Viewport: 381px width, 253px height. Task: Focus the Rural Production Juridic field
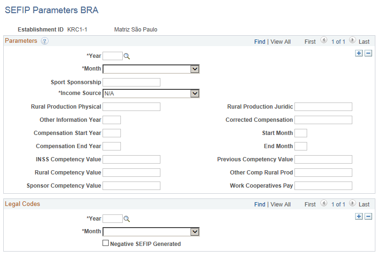tap(324, 107)
